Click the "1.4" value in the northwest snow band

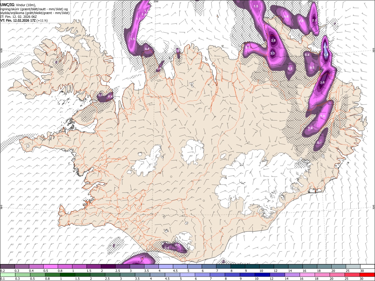point(144,14)
